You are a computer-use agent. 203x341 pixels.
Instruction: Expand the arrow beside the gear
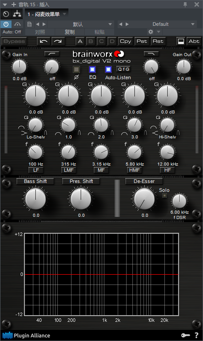pyautogui.click(x=159, y=32)
